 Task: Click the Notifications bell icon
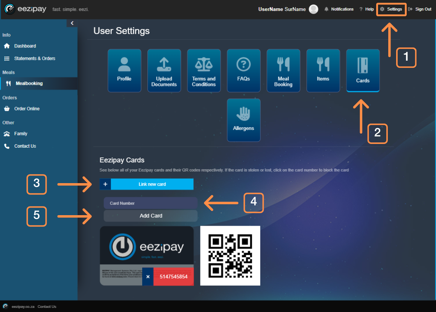pos(327,9)
